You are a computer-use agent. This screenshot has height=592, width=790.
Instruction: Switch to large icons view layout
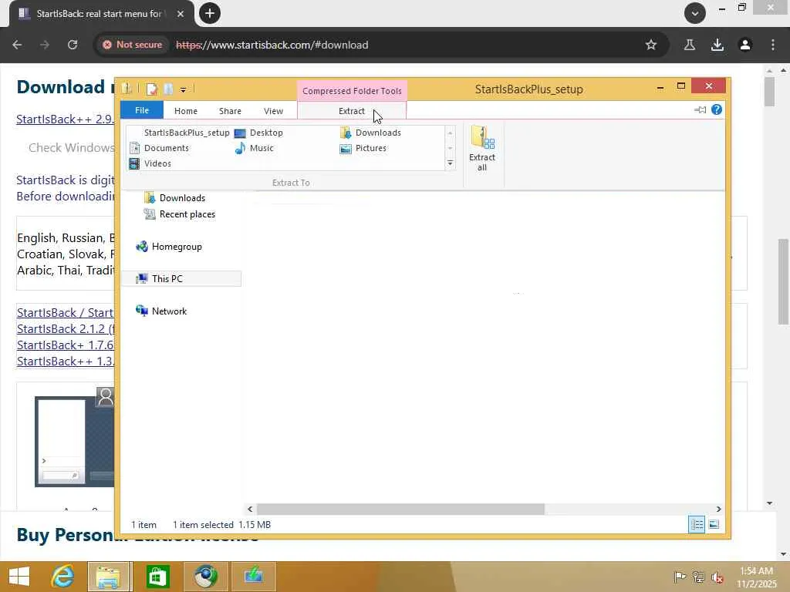tap(714, 524)
